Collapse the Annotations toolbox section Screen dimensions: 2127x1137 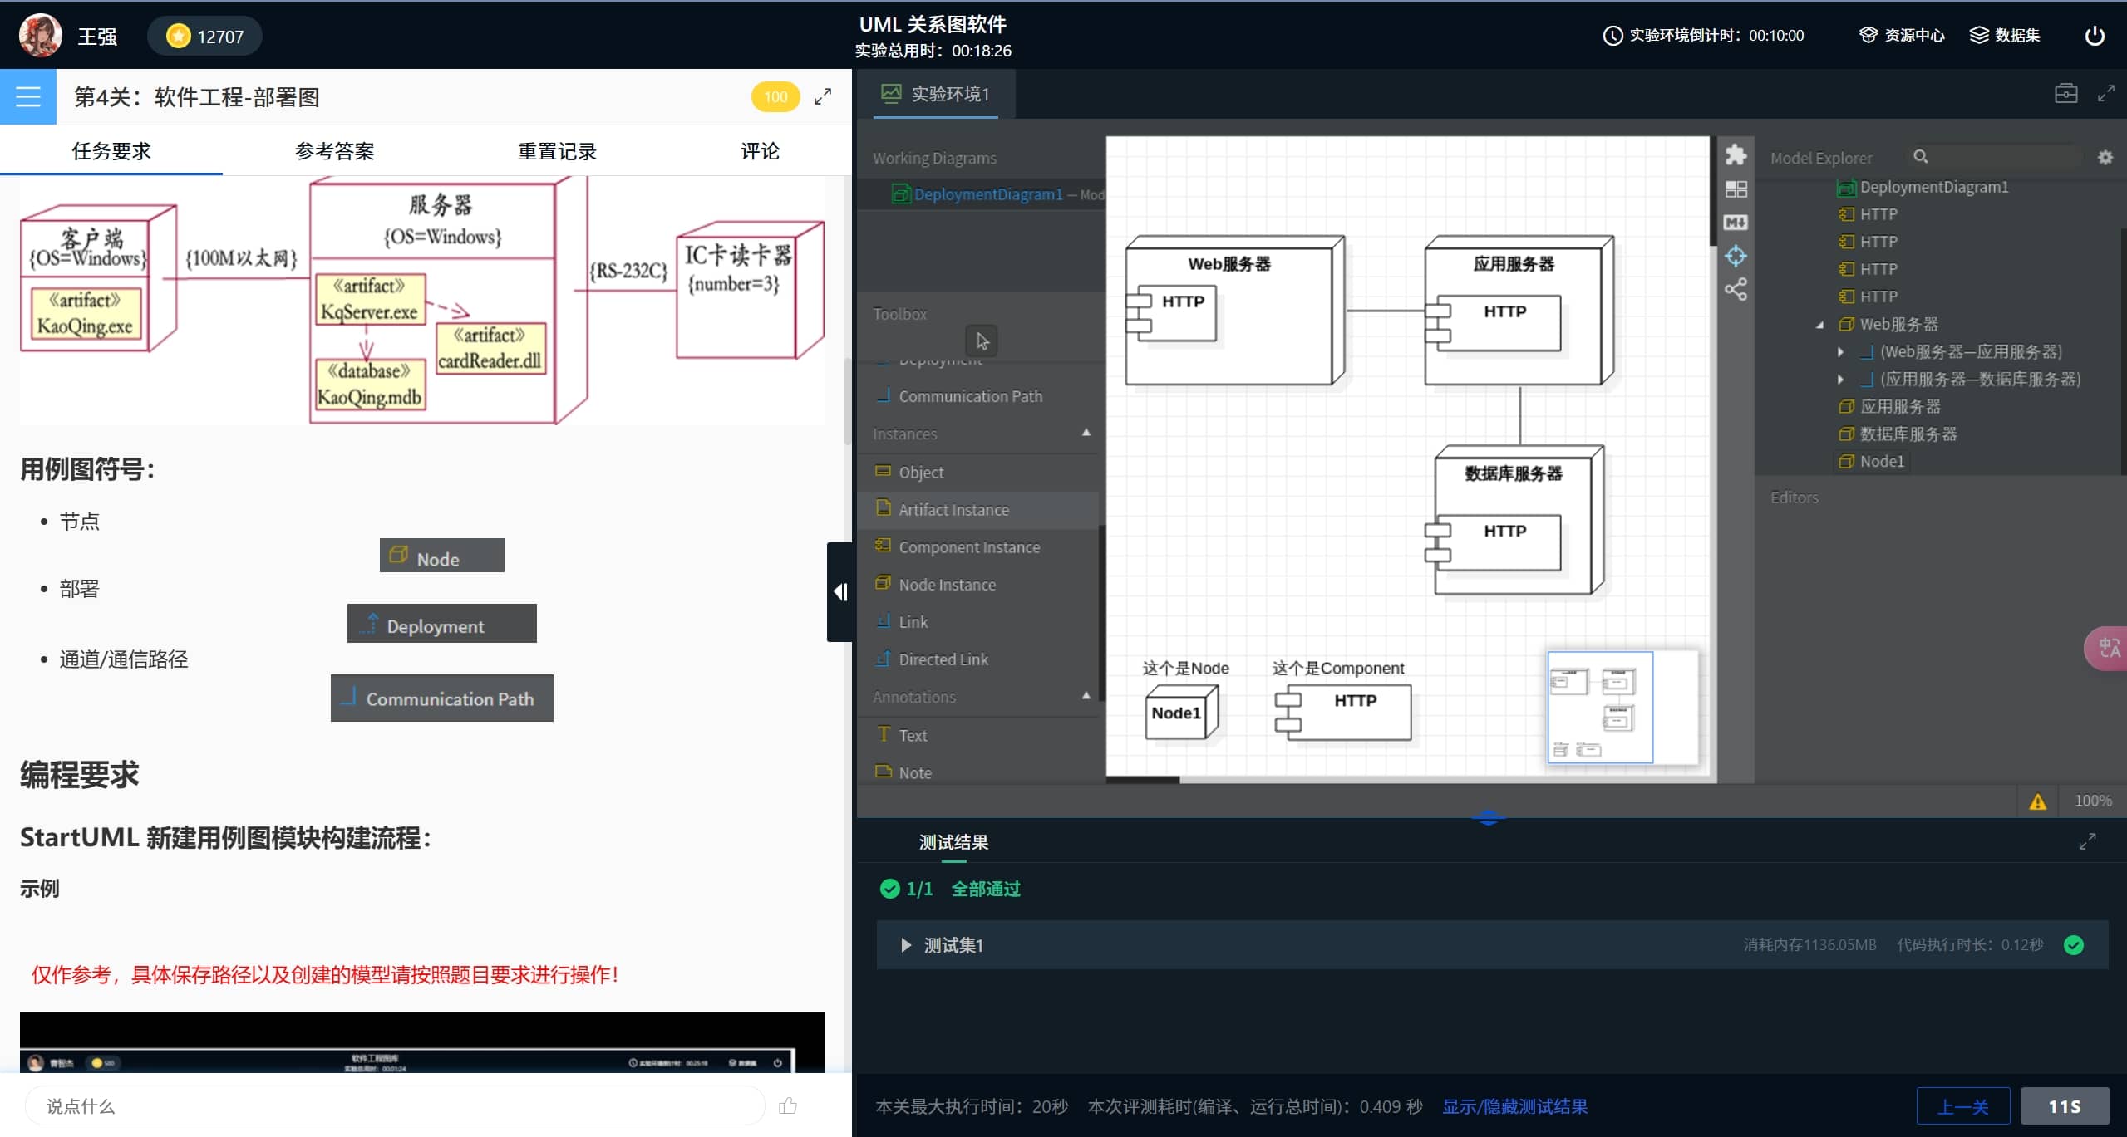coord(1086,695)
